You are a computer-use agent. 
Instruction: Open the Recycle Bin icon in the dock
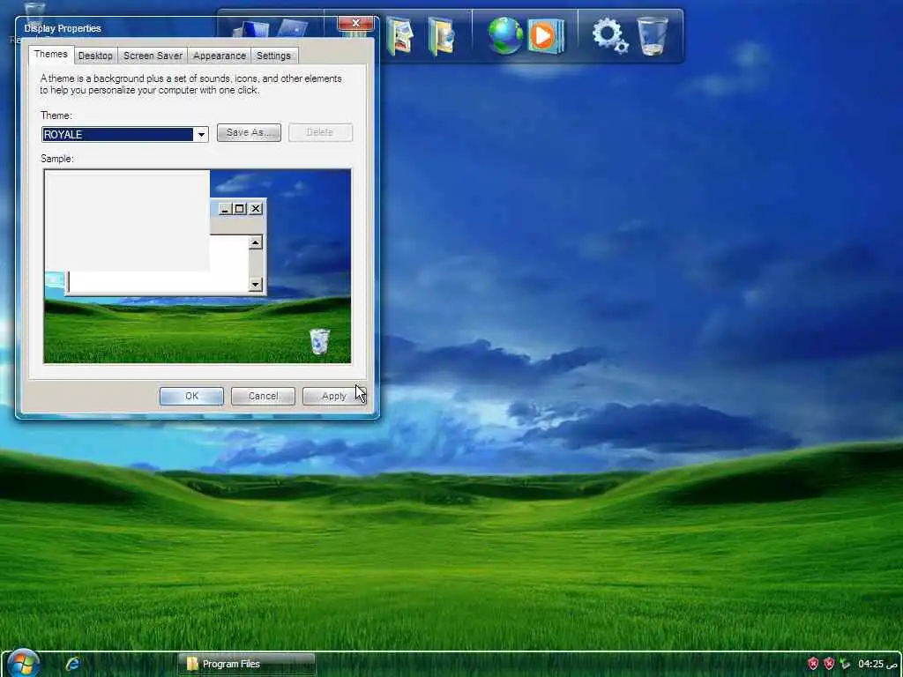coord(653,35)
